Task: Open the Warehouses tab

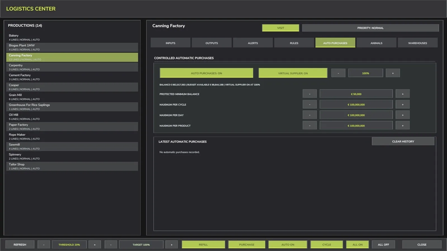Action: [417, 43]
